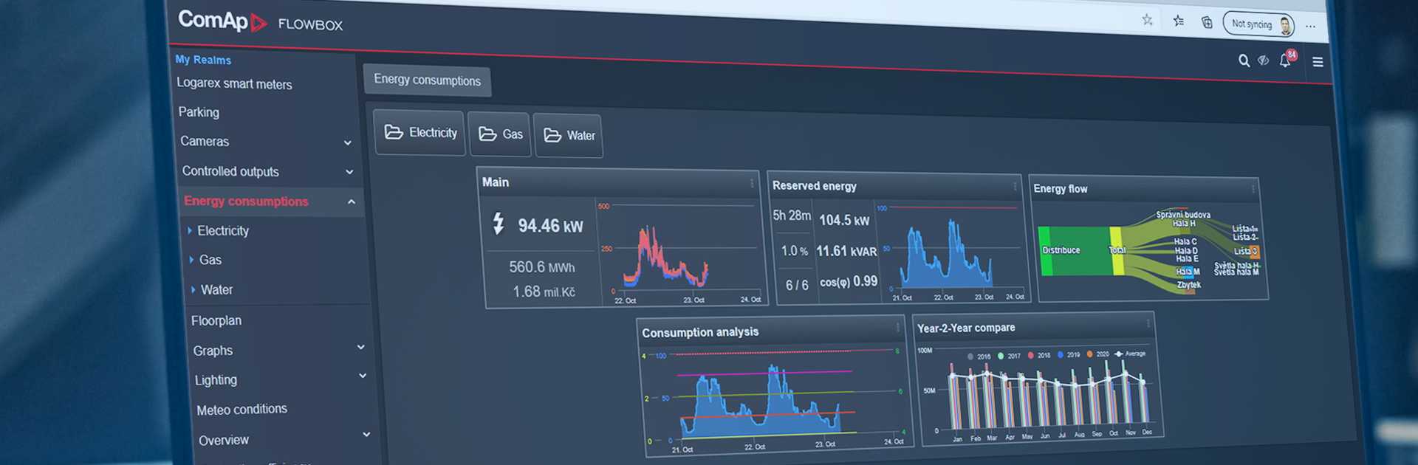Select the Energy consumptions tab
This screenshot has height=465, width=1418.
(427, 80)
